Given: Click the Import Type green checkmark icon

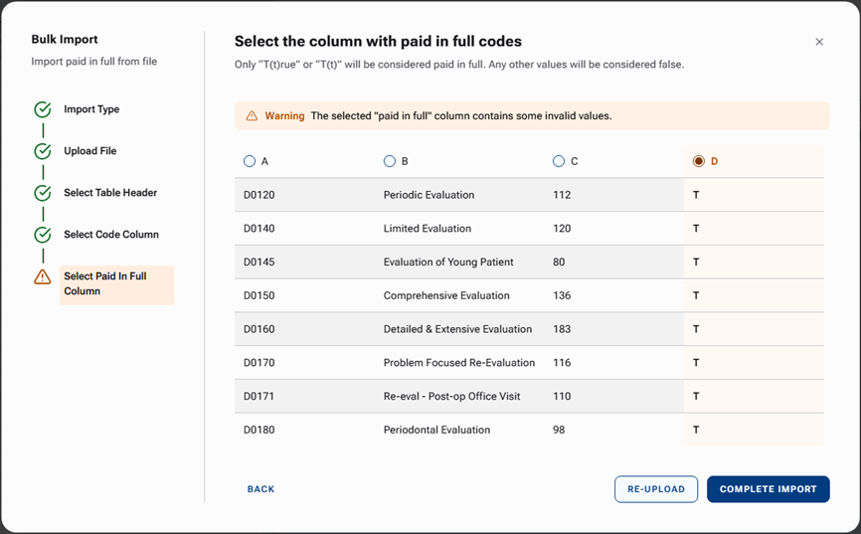Looking at the screenshot, I should pyautogui.click(x=43, y=109).
